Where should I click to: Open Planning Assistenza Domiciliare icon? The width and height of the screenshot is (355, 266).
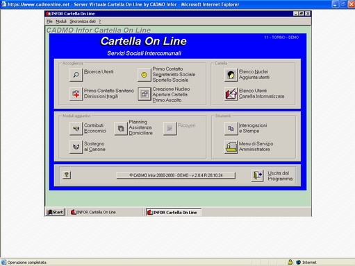click(x=121, y=129)
